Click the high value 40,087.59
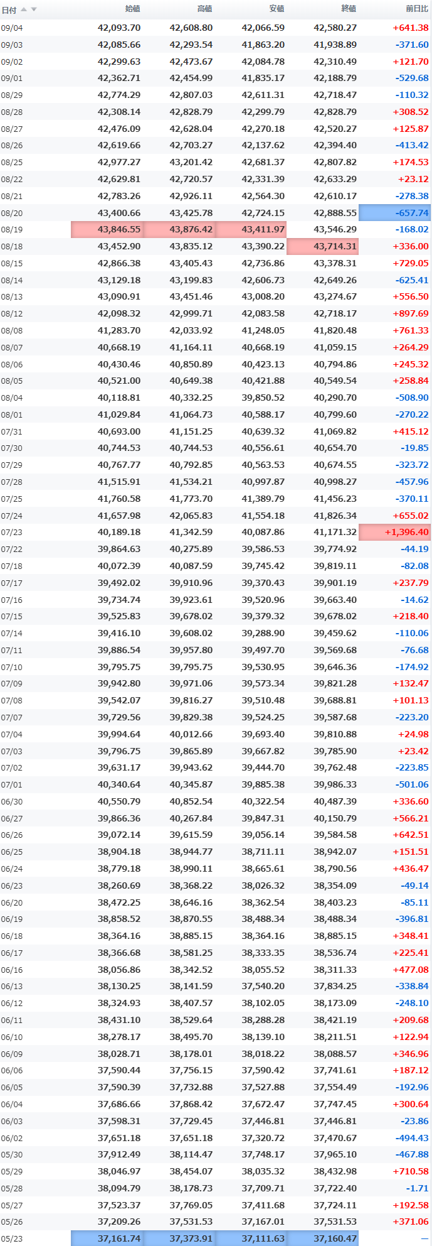The width and height of the screenshot is (432, 1246). coord(191,566)
